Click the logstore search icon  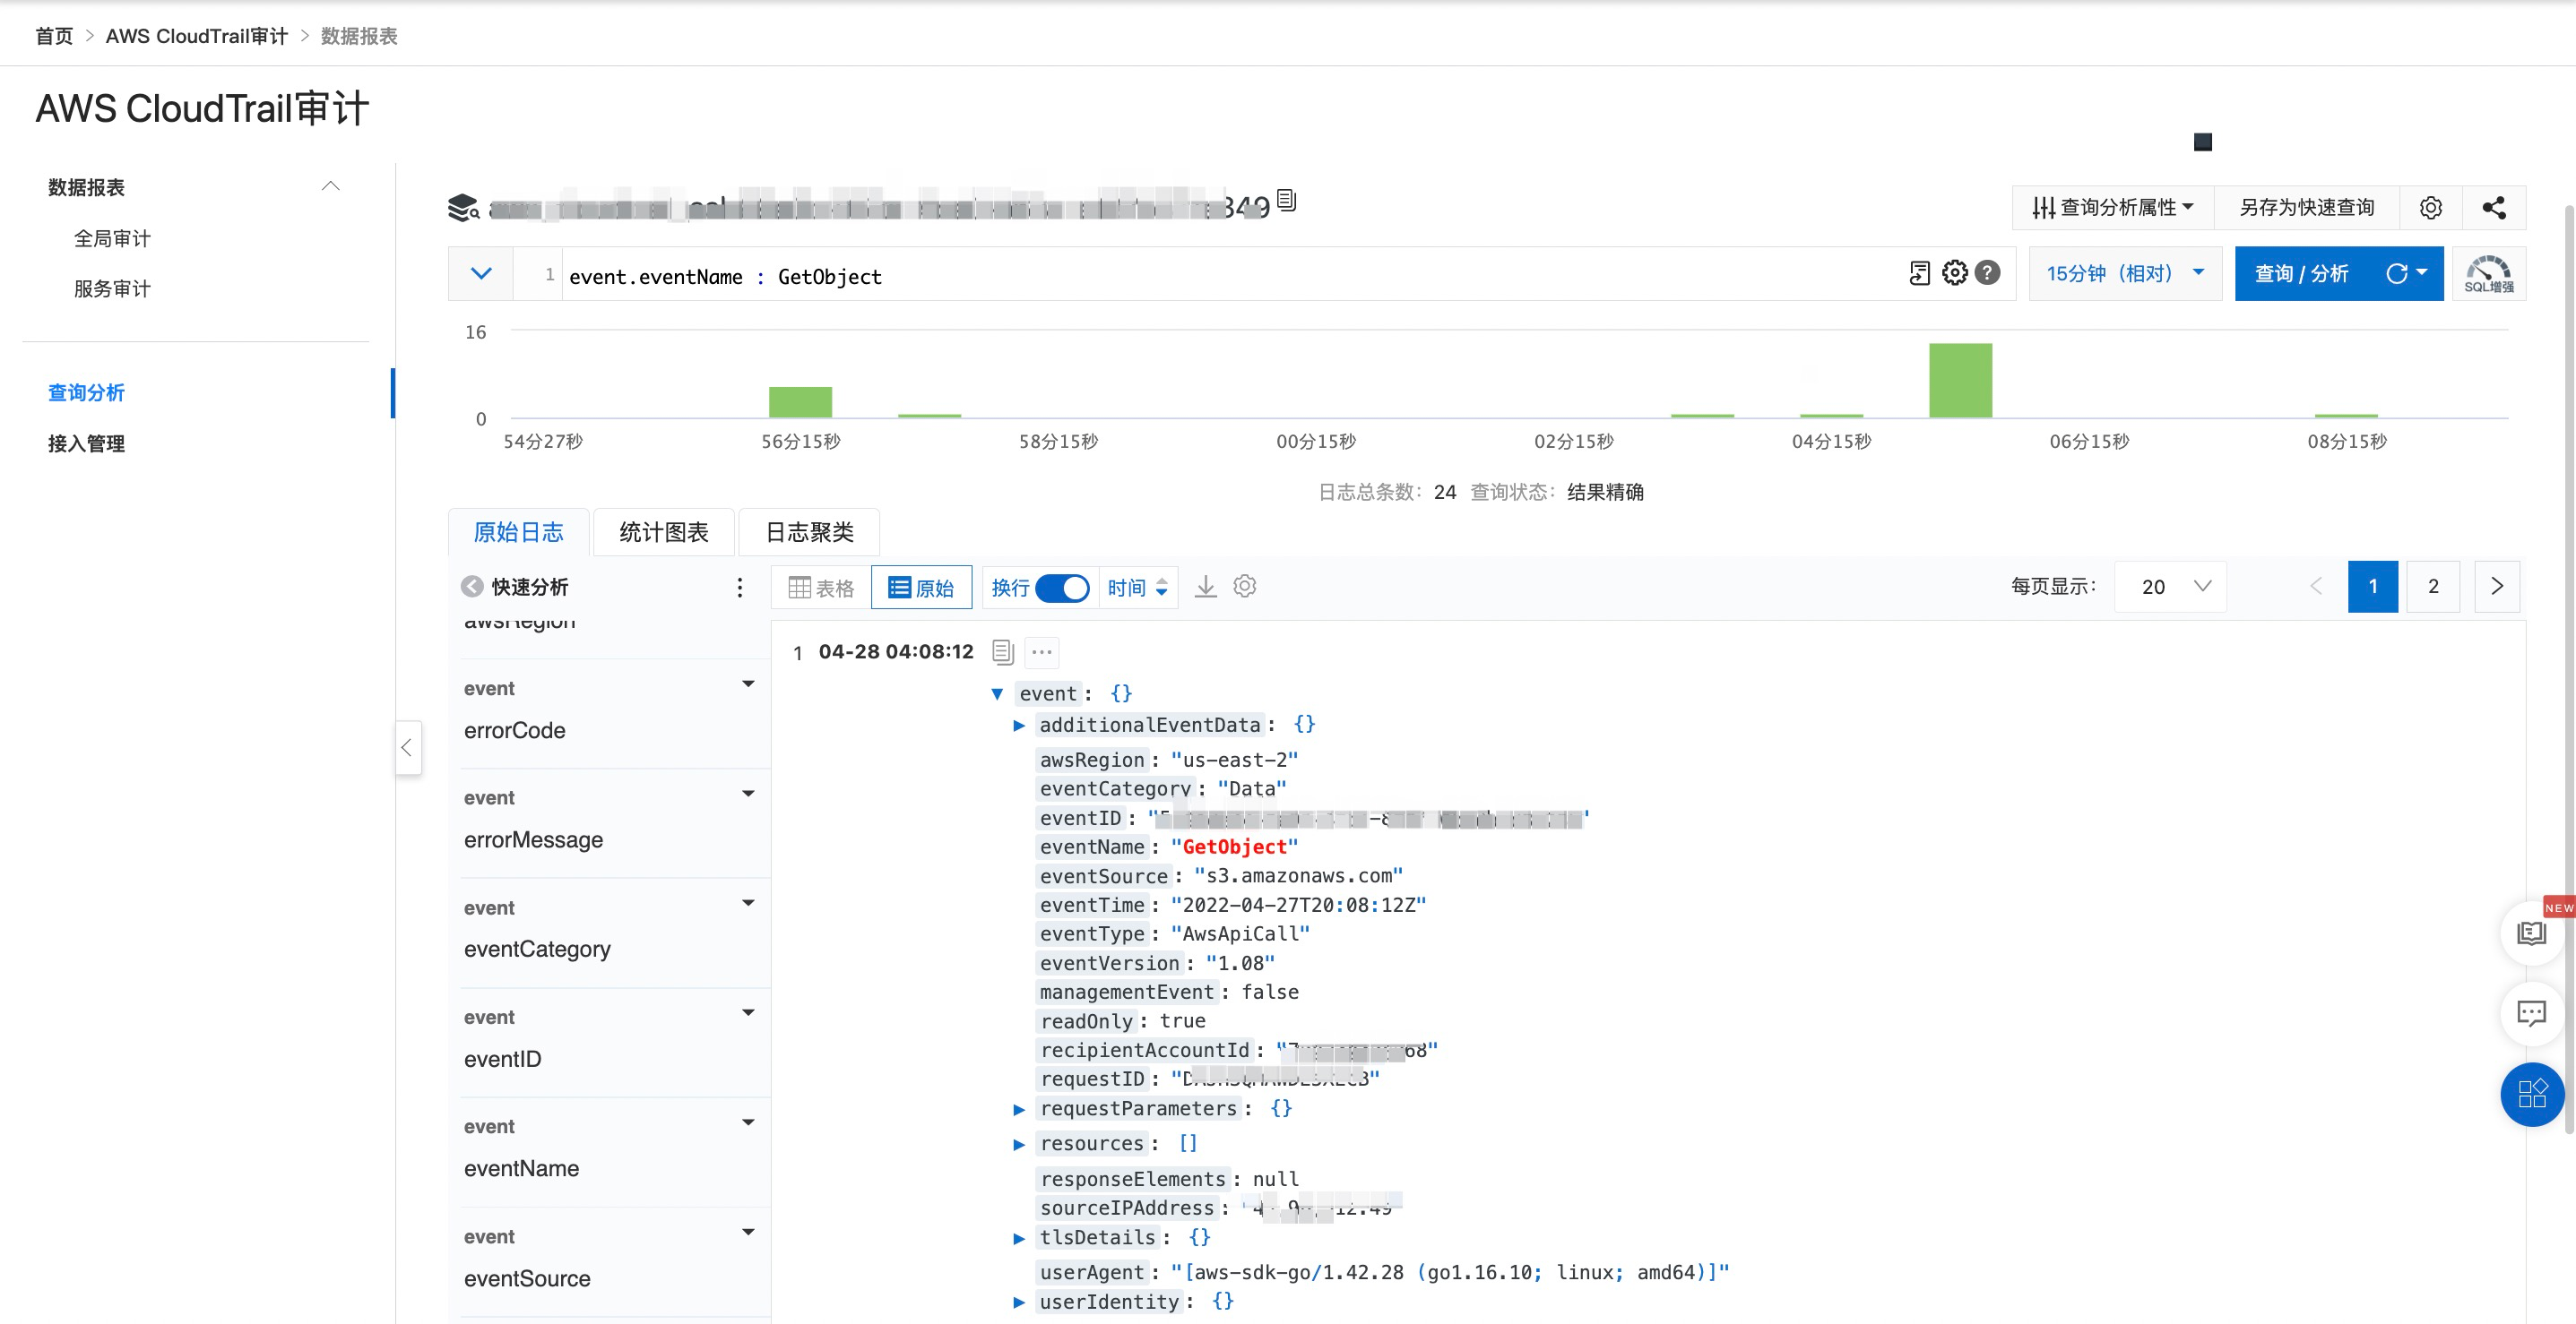tap(463, 207)
